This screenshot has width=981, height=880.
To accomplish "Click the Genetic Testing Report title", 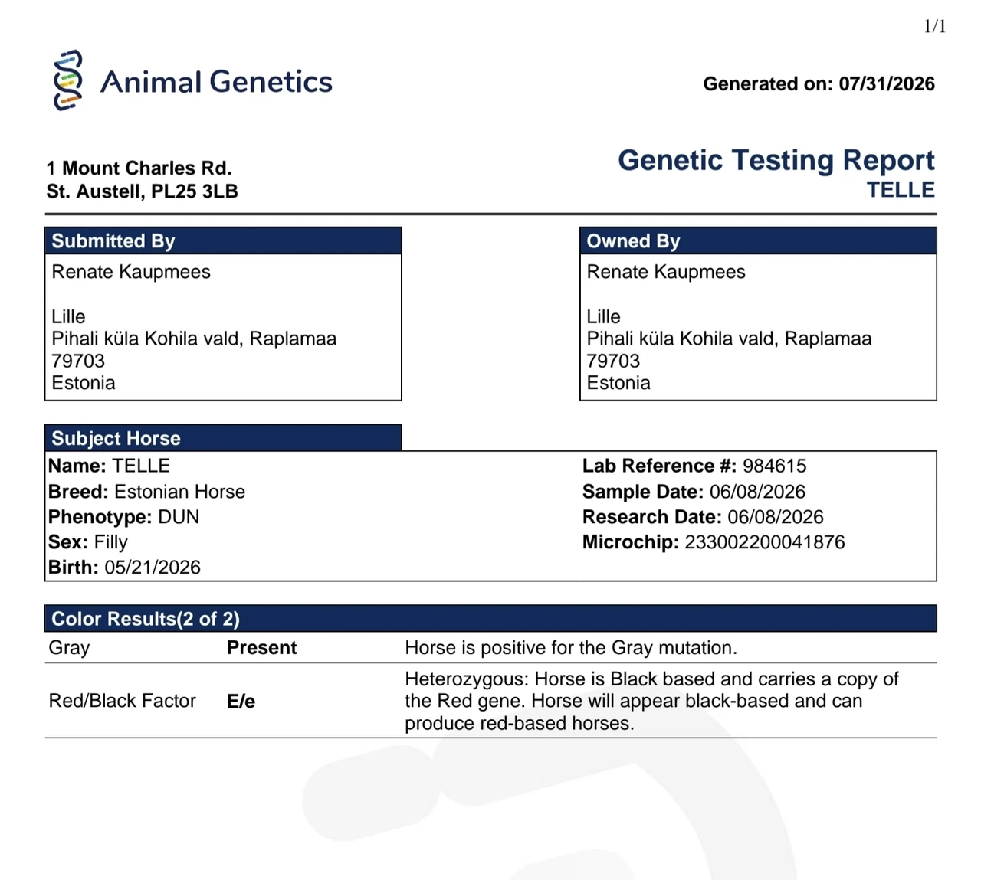I will 776,160.
